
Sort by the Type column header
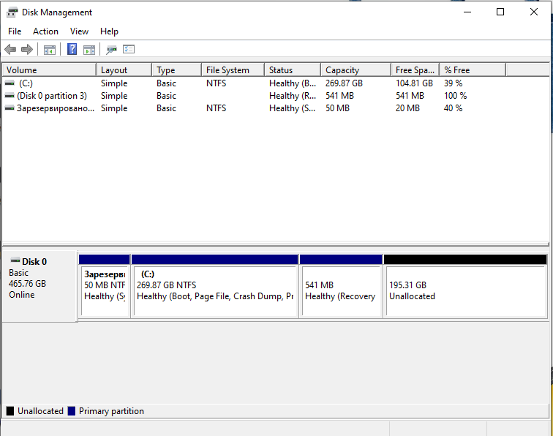click(x=177, y=69)
